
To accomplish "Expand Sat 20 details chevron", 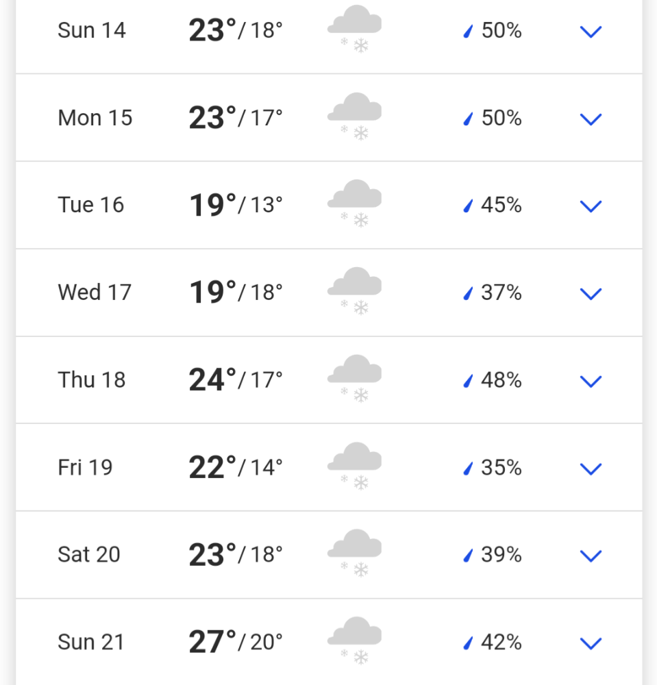I will [x=591, y=556].
